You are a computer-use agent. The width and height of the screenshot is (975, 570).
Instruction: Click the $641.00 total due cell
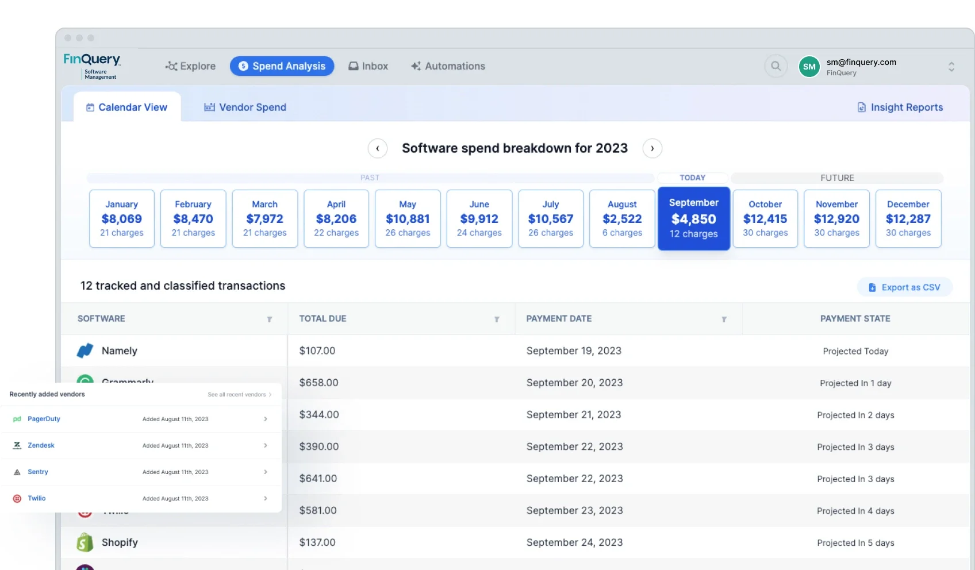318,479
